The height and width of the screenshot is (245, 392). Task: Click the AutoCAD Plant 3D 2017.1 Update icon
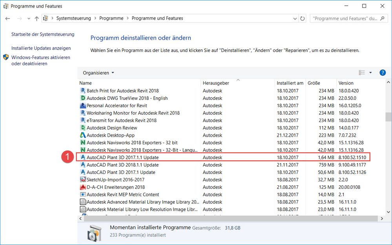tap(83, 172)
